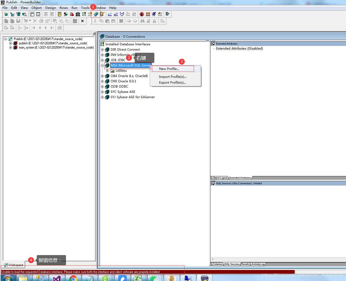
Task: Expand the O84 Oracle 8.x node
Action: pyautogui.click(x=103, y=76)
